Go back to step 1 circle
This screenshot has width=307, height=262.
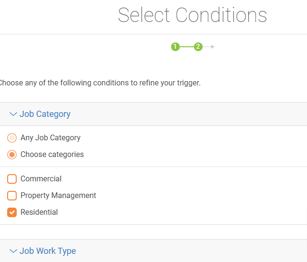click(x=175, y=47)
